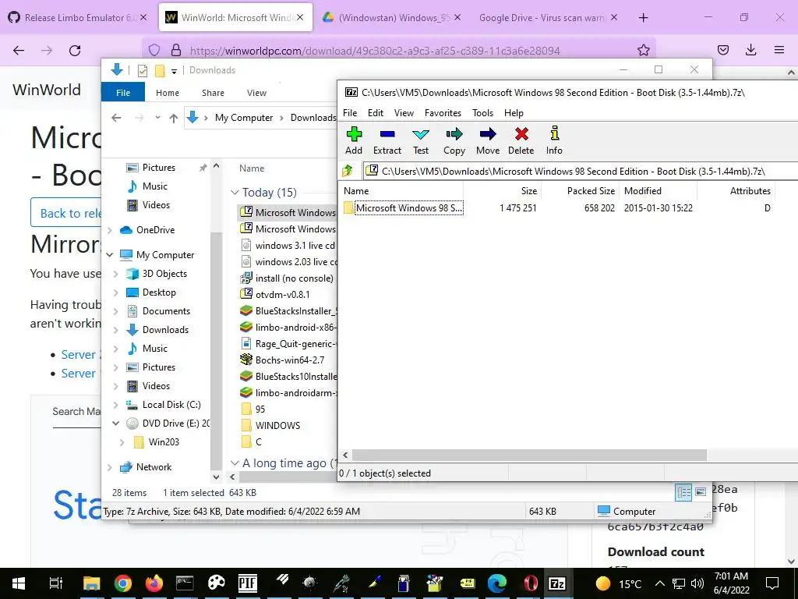Open the Home tab in Explorer ribbon
The image size is (798, 599).
point(168,93)
